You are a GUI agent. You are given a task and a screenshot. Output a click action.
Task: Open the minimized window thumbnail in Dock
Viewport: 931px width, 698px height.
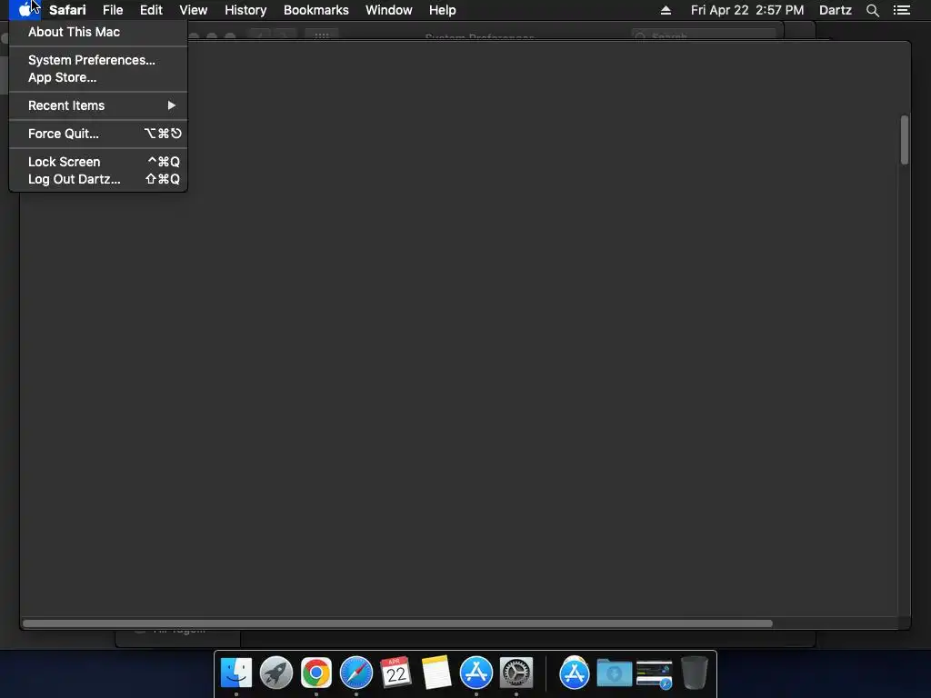[655, 674]
